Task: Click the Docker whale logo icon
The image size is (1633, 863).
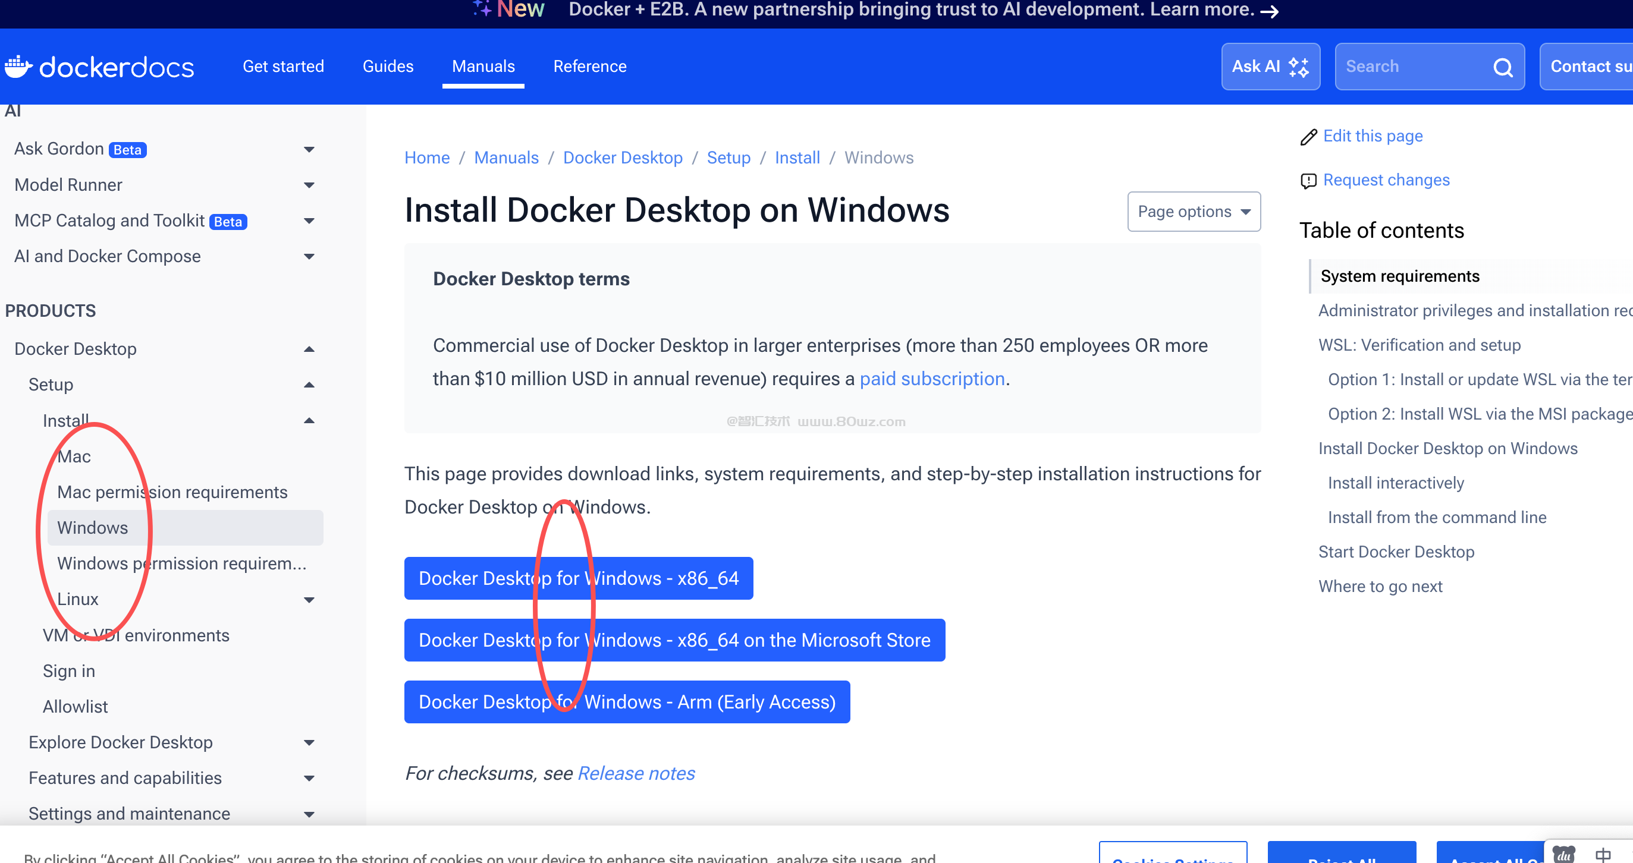Action: point(18,67)
